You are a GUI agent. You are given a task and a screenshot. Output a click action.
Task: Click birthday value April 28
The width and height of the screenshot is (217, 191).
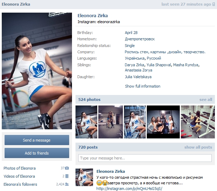pos(131,33)
